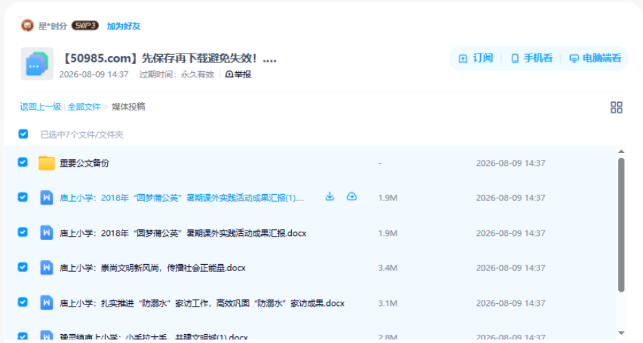The image size is (643, 343).
Task: Open file 暑期课外实践活动成果汇报.docx
Action: click(183, 233)
